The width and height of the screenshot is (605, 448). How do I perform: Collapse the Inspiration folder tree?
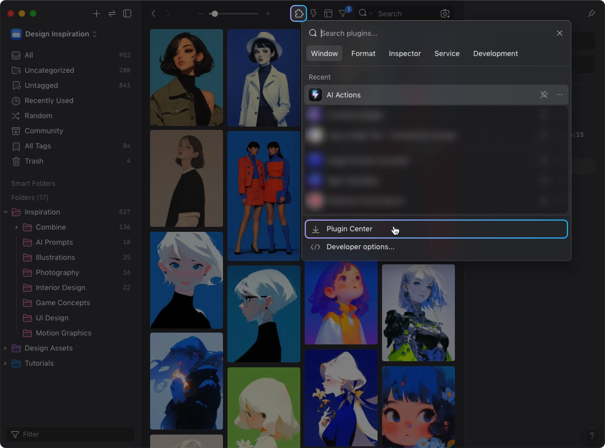6,212
